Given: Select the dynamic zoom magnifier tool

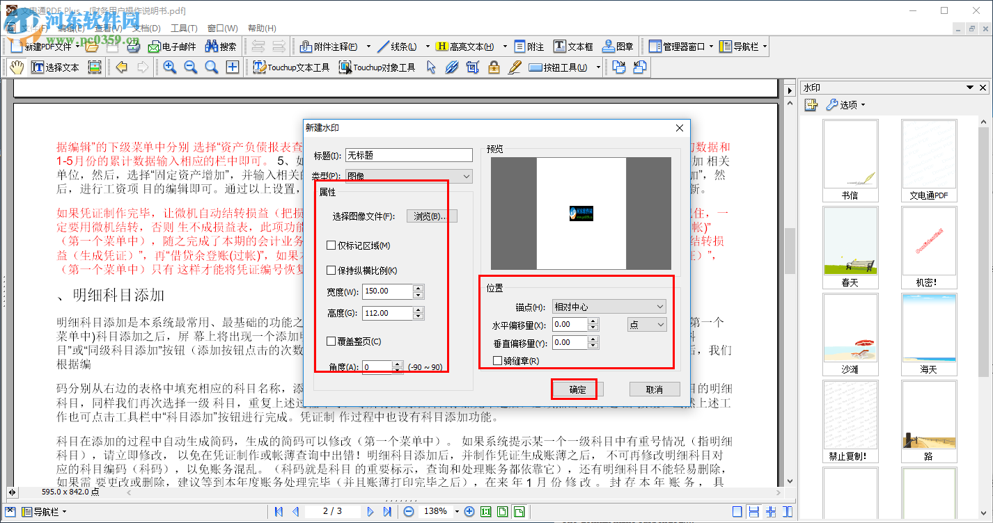Looking at the screenshot, I should point(212,67).
